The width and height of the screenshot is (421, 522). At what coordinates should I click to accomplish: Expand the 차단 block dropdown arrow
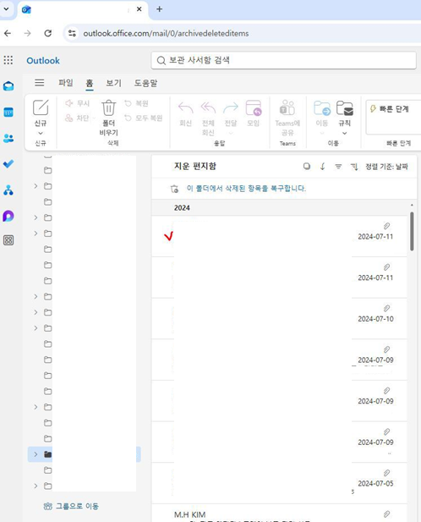point(94,118)
